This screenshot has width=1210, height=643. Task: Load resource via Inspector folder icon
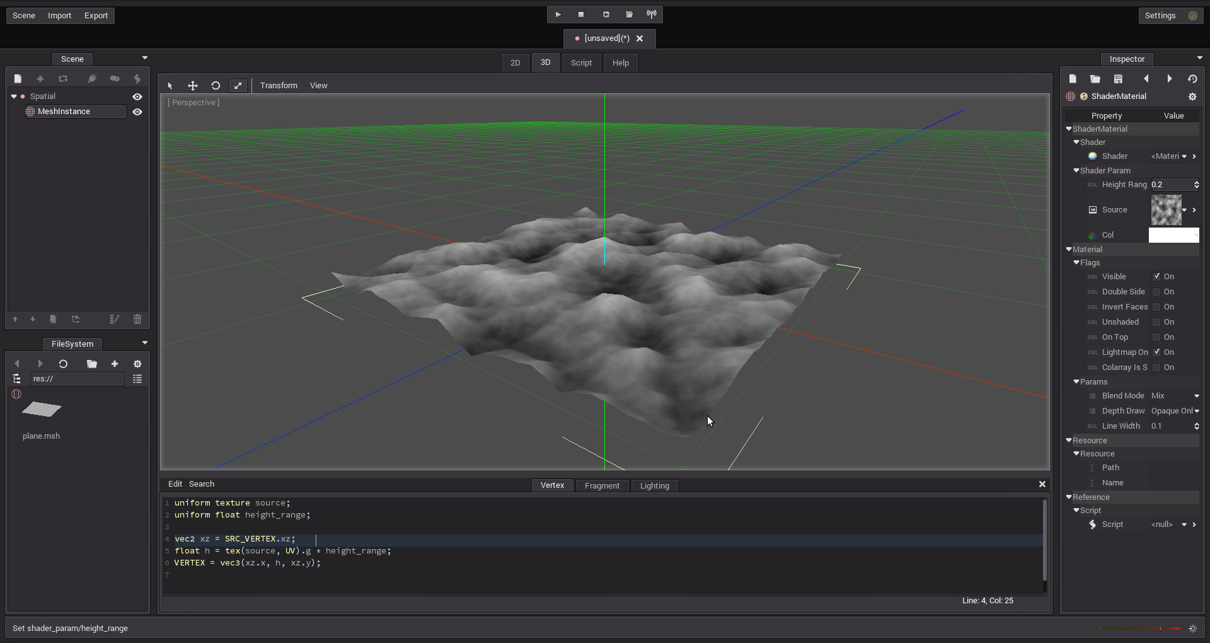click(1095, 79)
